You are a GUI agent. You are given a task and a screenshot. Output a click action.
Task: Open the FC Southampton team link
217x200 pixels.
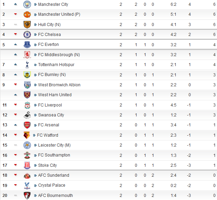[54, 155]
